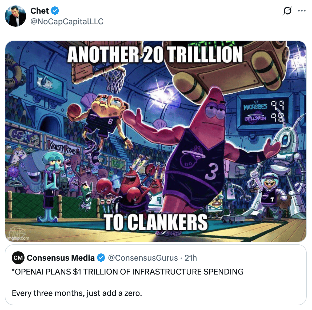The width and height of the screenshot is (312, 310).
Task: Open the @NoCapCapitalLLC handle link
Action: coord(67,22)
